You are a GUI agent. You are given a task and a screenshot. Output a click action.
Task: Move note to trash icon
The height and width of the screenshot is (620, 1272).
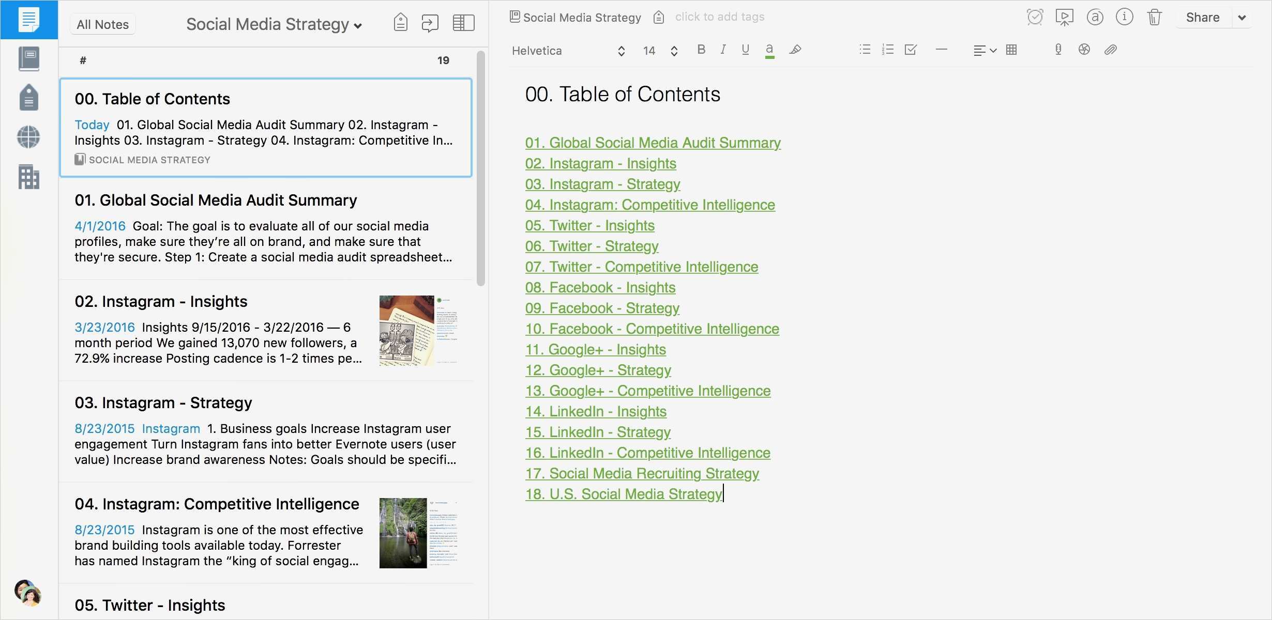[1154, 17]
